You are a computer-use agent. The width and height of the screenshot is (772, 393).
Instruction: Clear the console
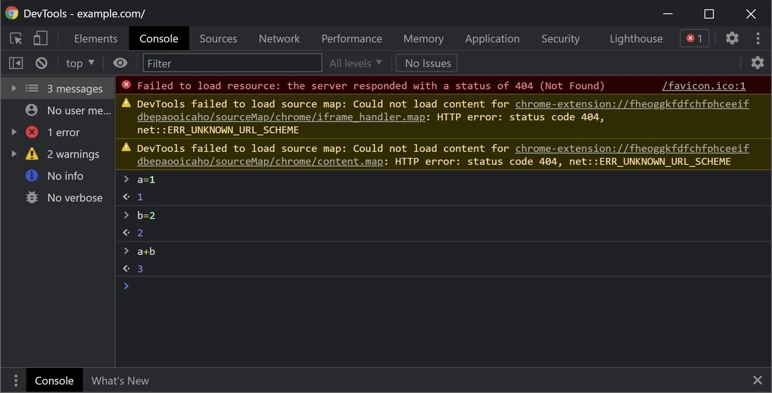point(41,63)
